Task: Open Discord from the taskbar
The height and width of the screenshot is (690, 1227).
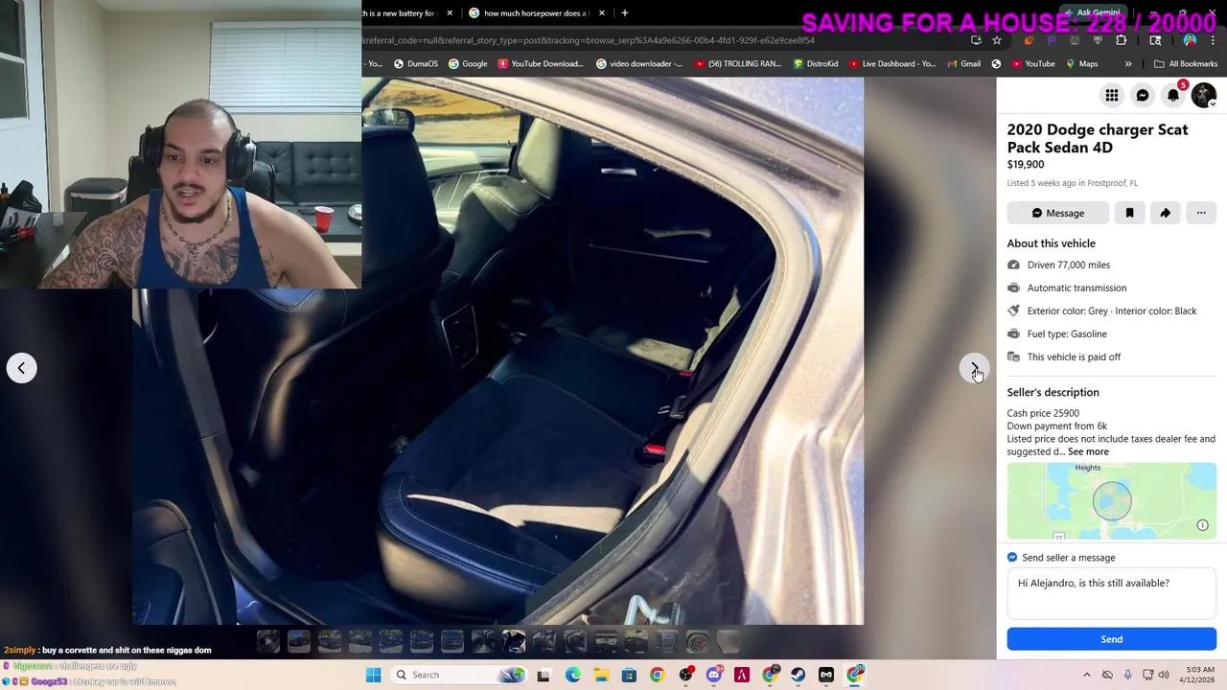Action: [713, 675]
